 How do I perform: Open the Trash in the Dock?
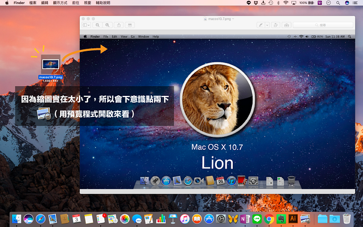coord(346,219)
